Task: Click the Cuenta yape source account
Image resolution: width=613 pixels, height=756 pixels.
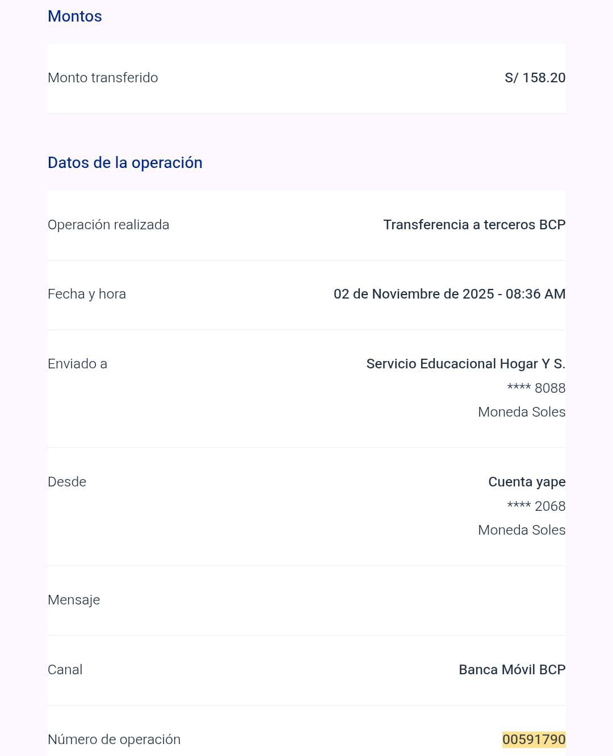Action: (526, 482)
